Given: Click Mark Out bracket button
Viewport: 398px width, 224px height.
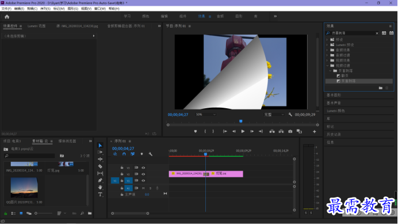Looking at the screenshot, I should point(213,131).
